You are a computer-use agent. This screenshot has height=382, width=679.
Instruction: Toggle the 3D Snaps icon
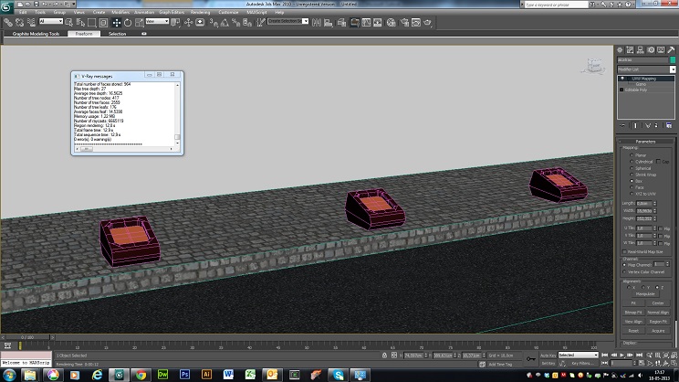(x=214, y=22)
